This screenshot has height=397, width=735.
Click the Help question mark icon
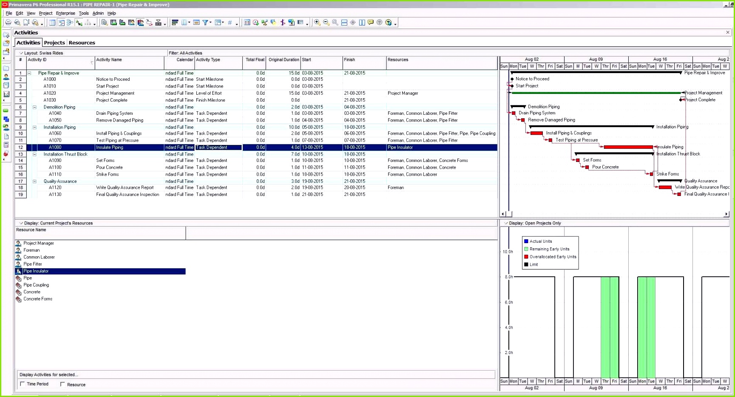(380, 23)
